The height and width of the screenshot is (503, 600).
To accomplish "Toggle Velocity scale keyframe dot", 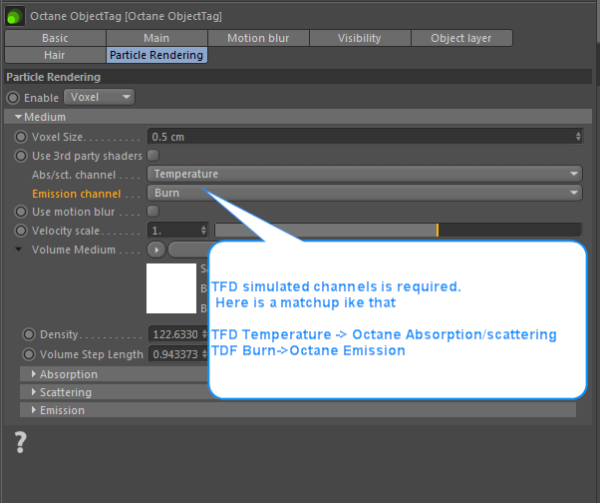I will [21, 231].
